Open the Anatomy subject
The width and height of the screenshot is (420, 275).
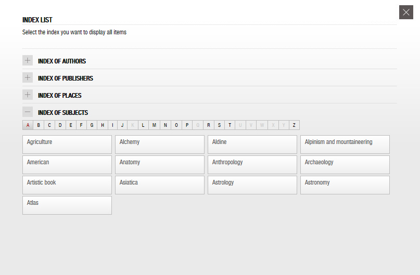pos(160,165)
